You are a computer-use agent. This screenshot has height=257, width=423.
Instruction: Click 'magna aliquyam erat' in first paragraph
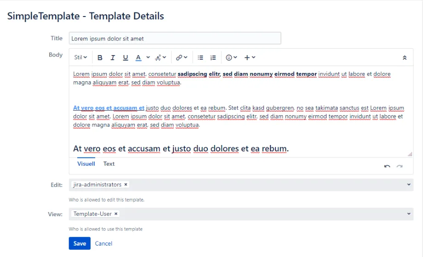point(101,83)
